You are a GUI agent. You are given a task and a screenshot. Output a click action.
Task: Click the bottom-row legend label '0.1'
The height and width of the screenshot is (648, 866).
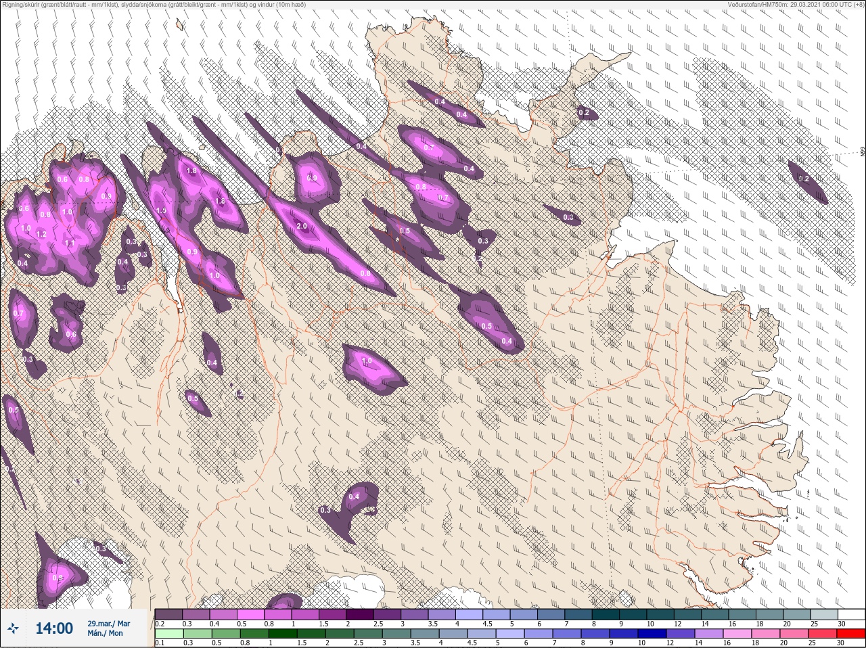[160, 643]
